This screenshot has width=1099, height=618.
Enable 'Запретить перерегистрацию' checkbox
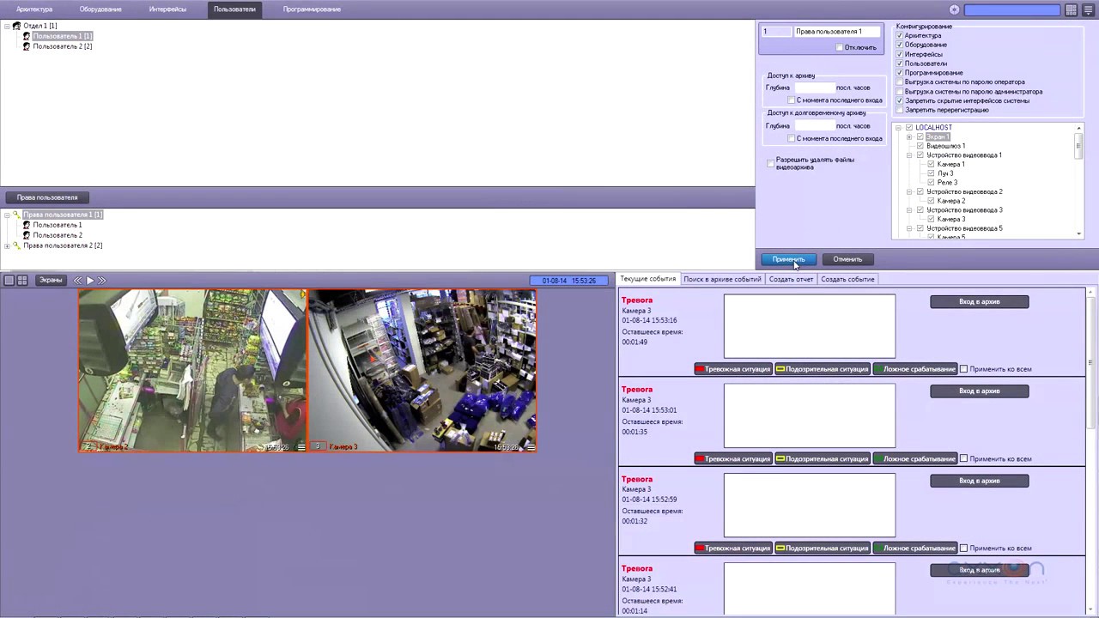[900, 110]
